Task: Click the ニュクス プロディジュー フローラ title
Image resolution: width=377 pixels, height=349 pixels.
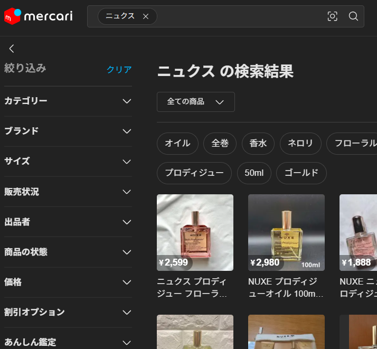Action: click(192, 287)
